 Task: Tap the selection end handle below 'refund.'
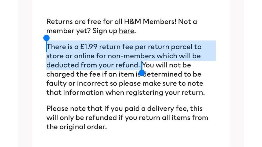tap(142, 73)
